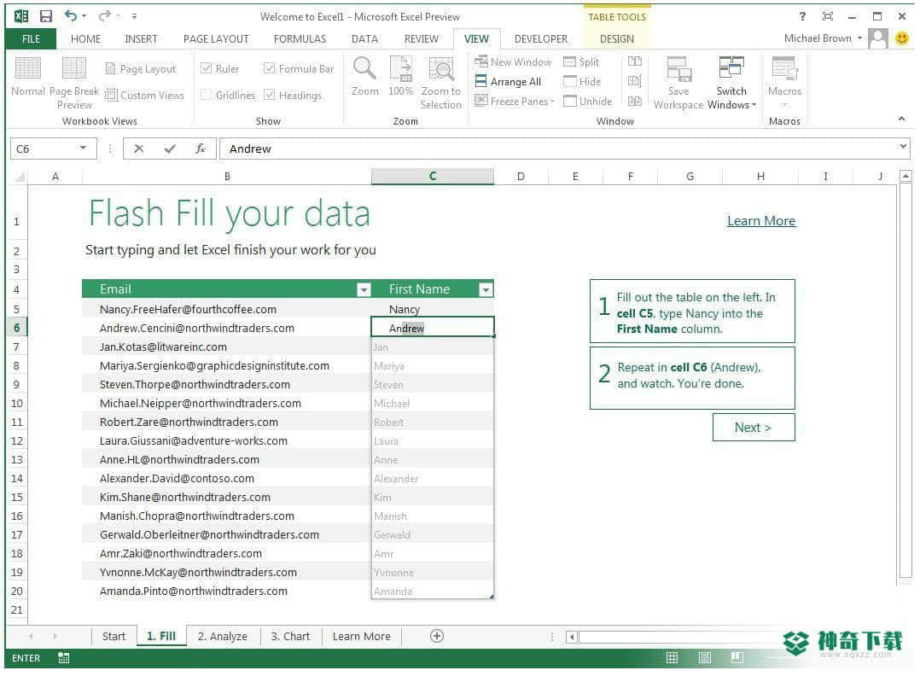The image size is (920, 676).
Task: Click Normal view icon in status bar
Action: pos(673,658)
